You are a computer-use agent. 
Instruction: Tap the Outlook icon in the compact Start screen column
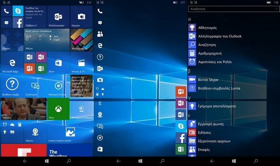pyautogui.click(x=100, y=69)
